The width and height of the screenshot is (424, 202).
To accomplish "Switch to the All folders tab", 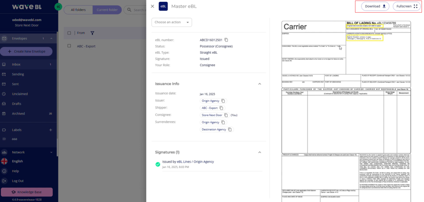I will pos(78,10).
